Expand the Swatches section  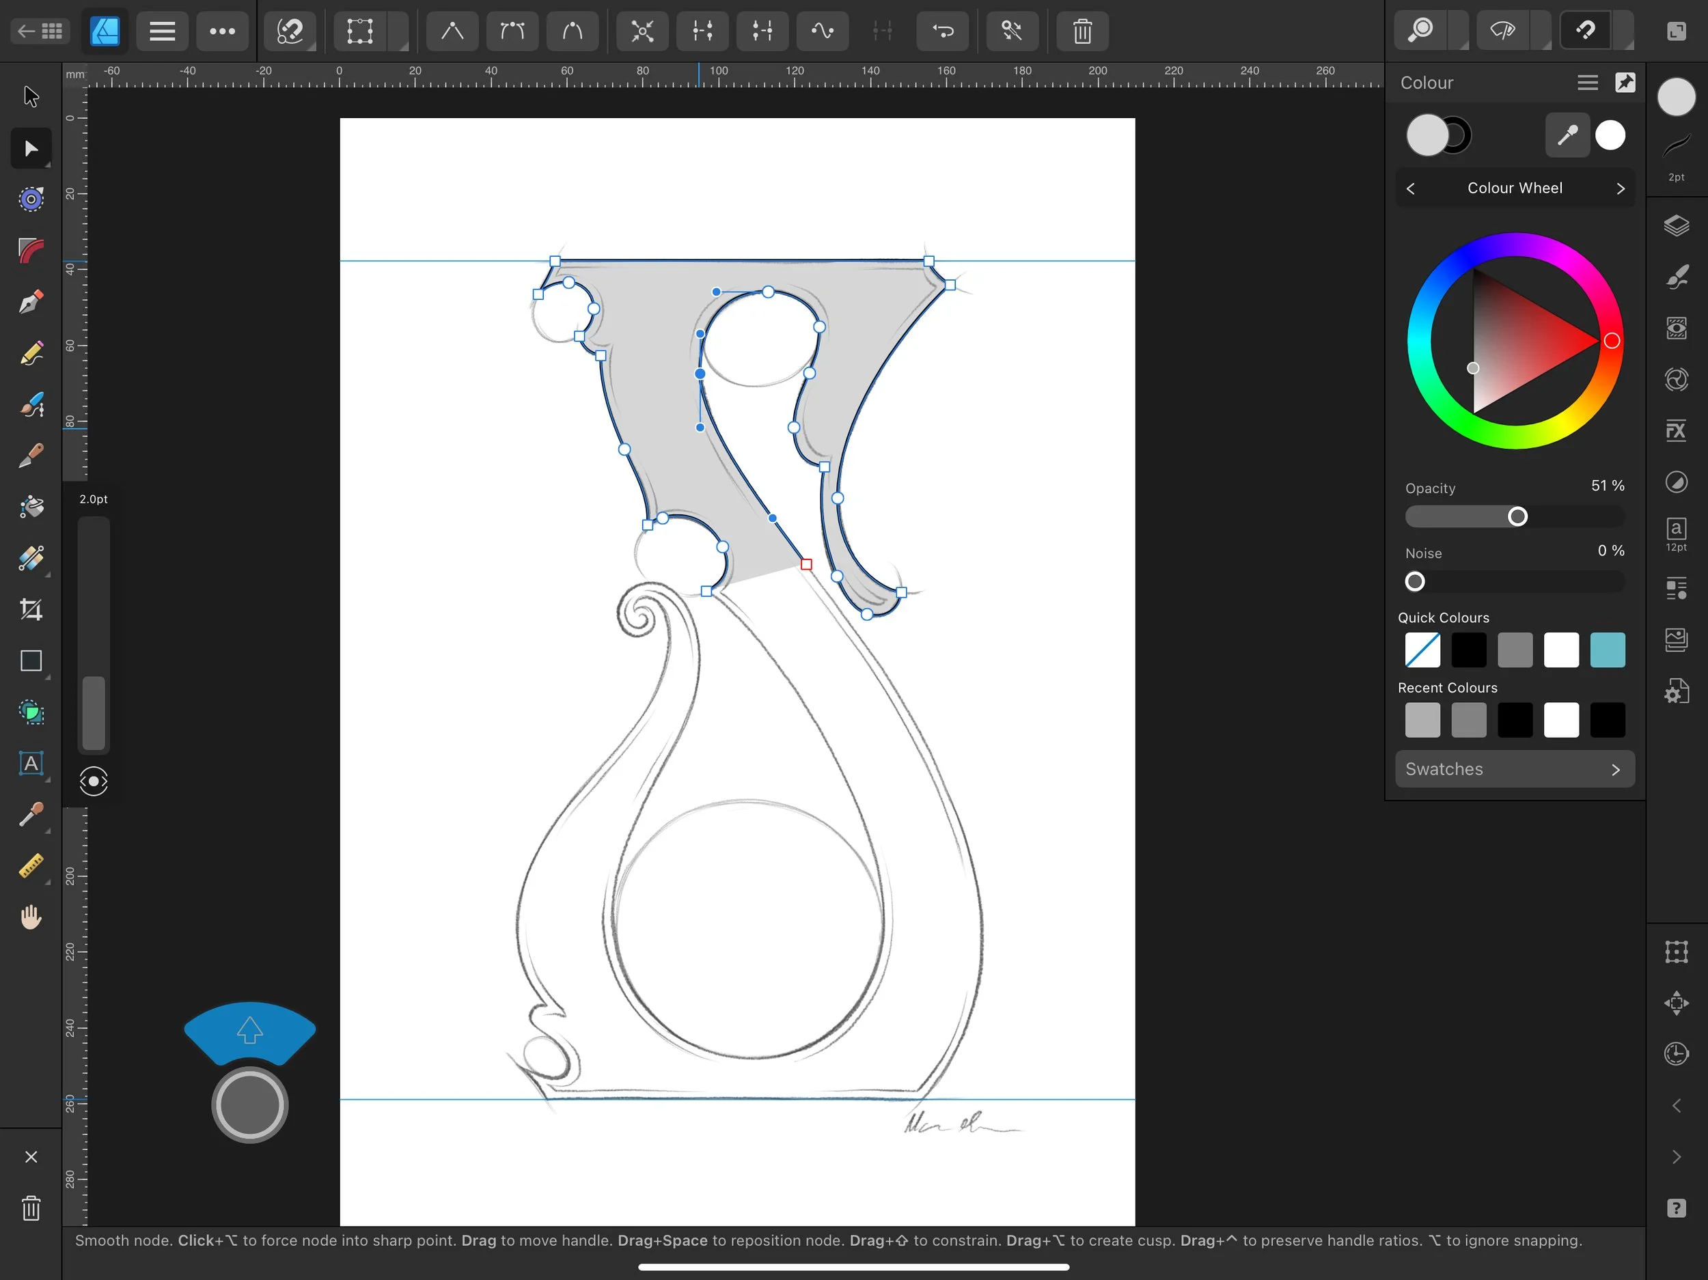(x=1514, y=769)
